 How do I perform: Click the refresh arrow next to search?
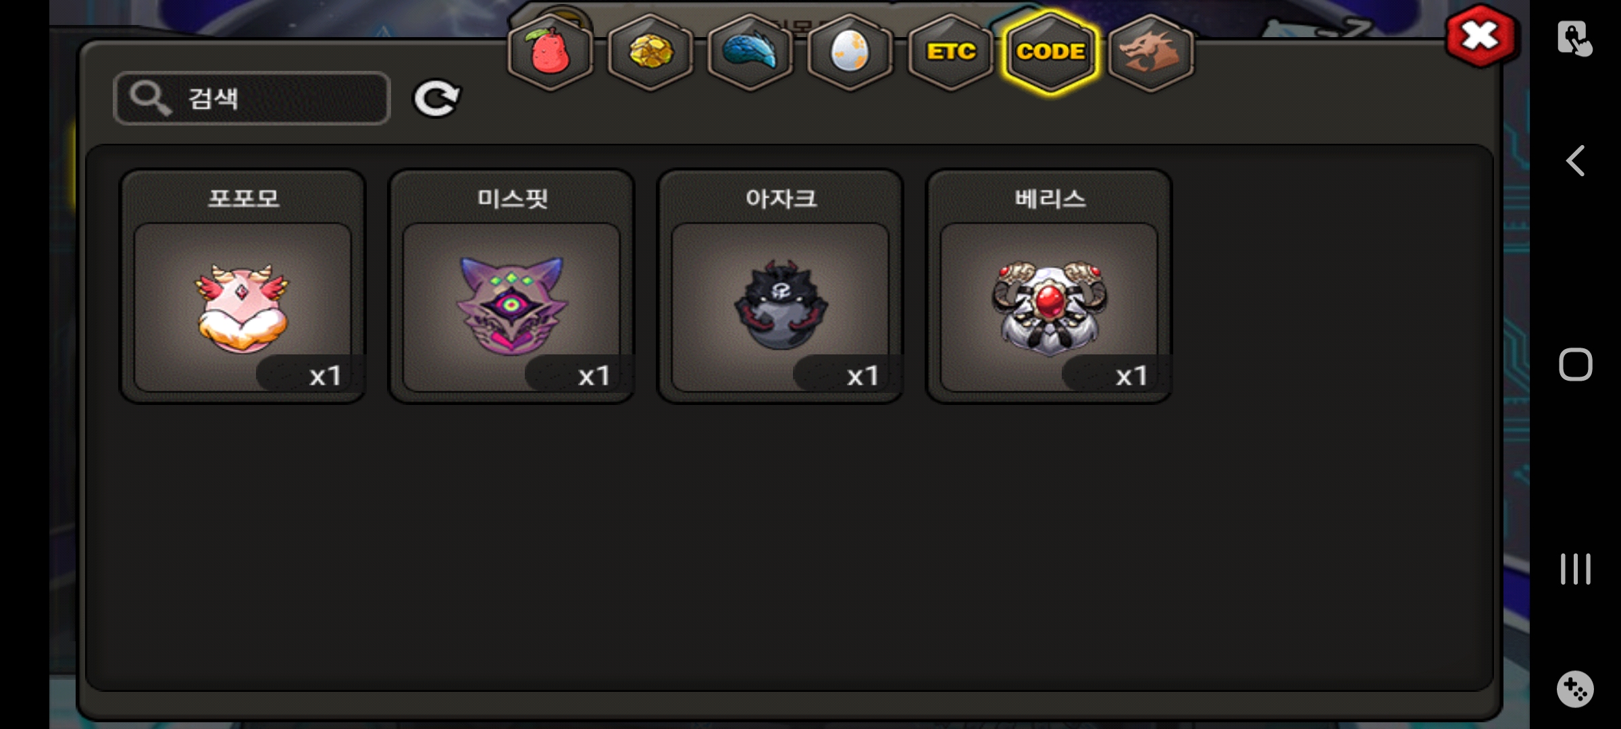[436, 99]
